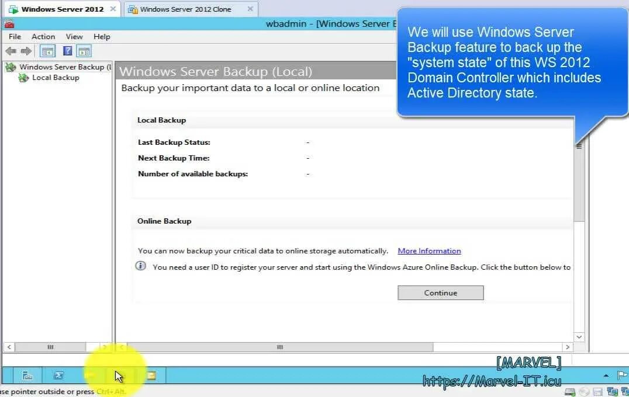Image resolution: width=629 pixels, height=397 pixels.
Task: Click Number of available backups label
Action: pos(193,174)
